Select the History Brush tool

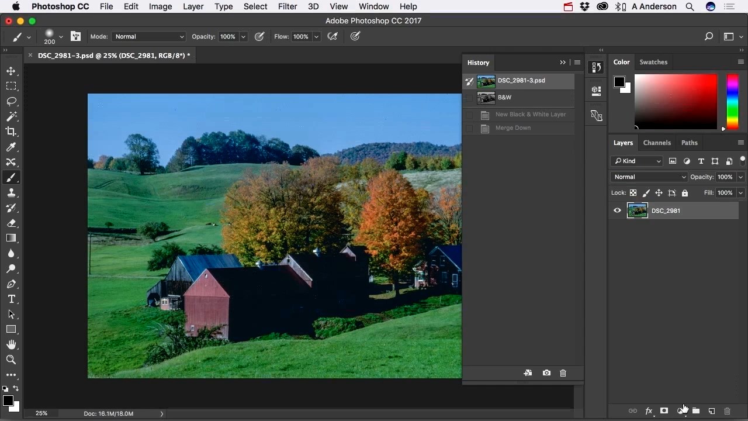point(11,208)
